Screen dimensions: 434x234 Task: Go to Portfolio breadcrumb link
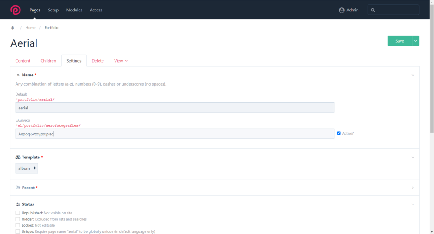coord(51,28)
